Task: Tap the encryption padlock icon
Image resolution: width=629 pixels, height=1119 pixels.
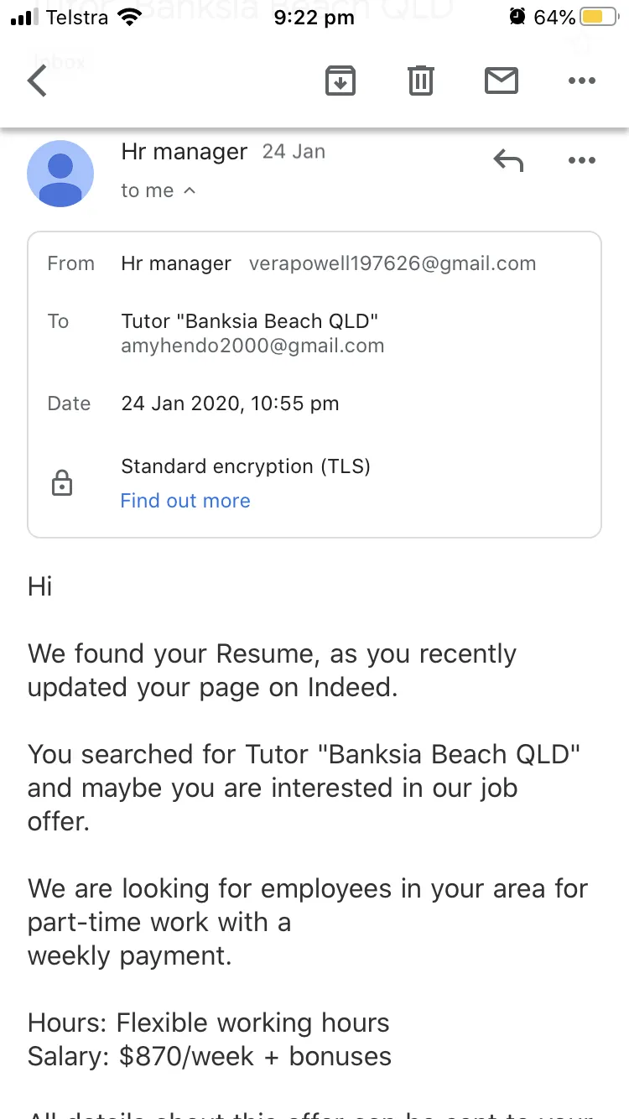Action: pos(62,483)
